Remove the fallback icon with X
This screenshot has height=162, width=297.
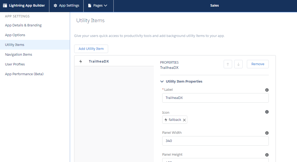pos(184,120)
